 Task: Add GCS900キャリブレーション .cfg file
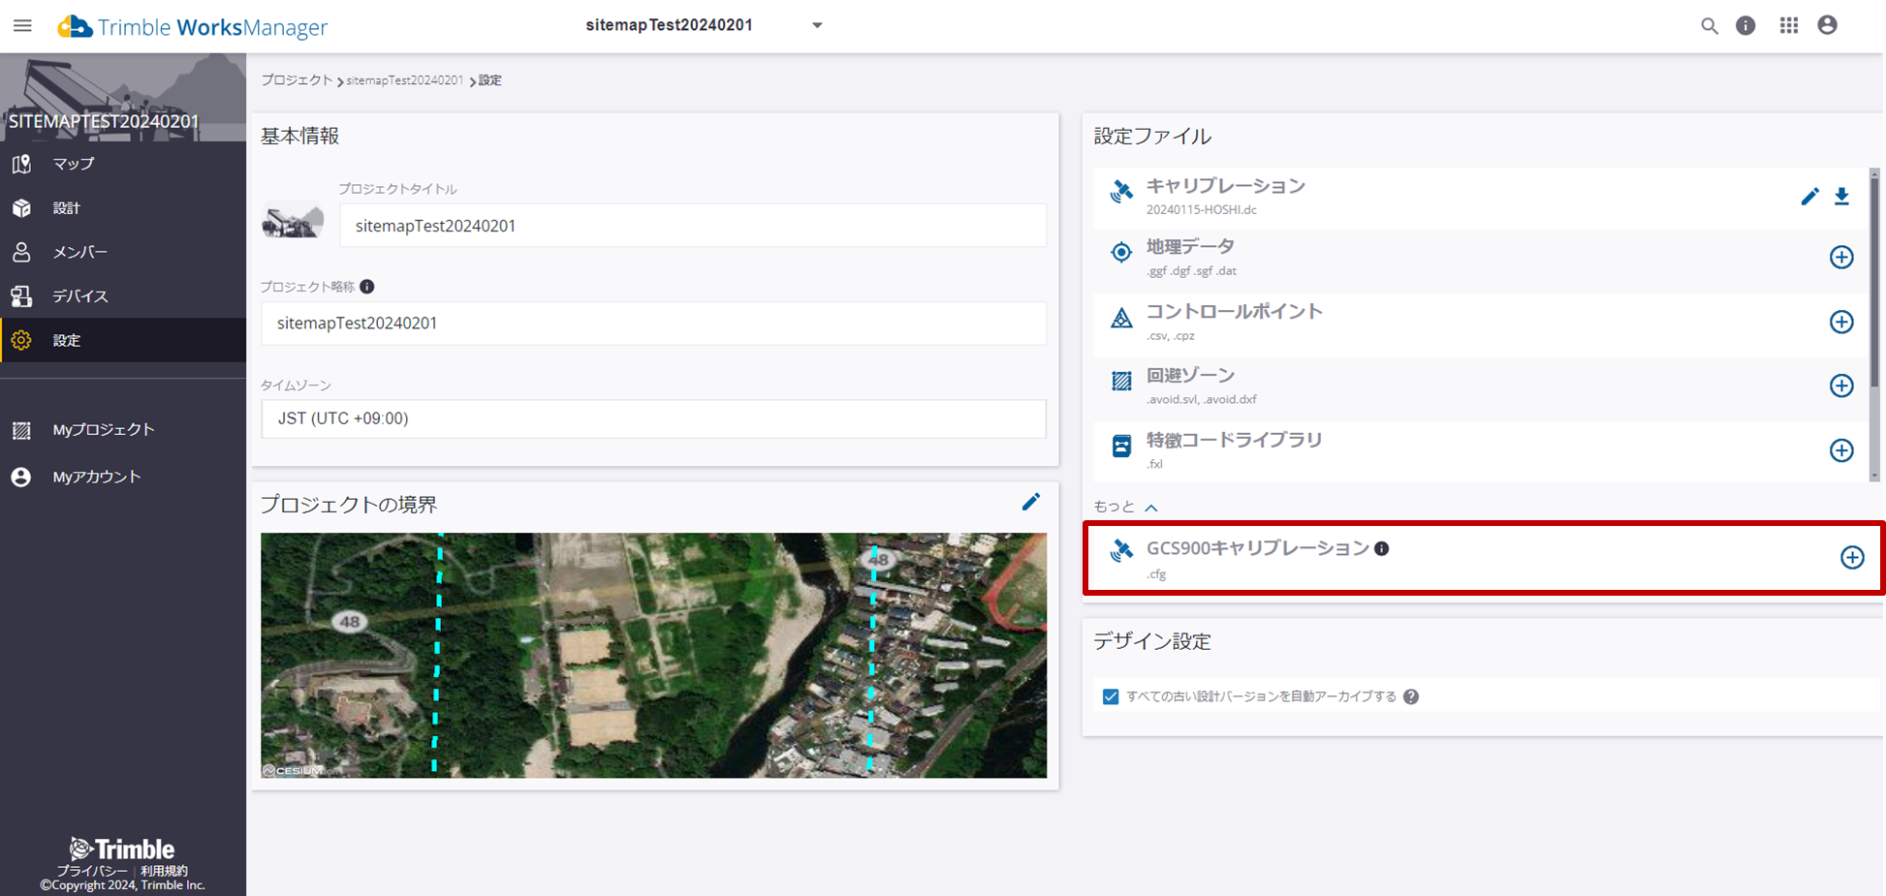1851,557
